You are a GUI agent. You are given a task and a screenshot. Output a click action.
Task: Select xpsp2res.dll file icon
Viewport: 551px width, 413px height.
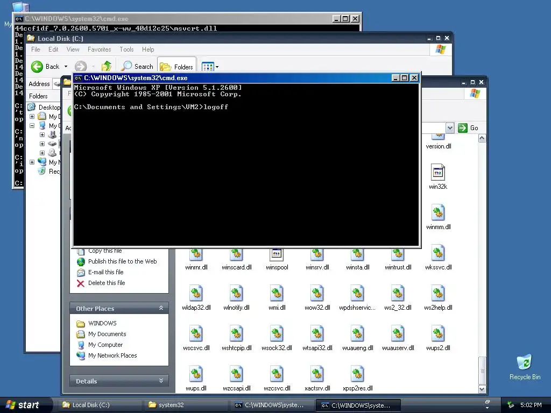click(357, 374)
